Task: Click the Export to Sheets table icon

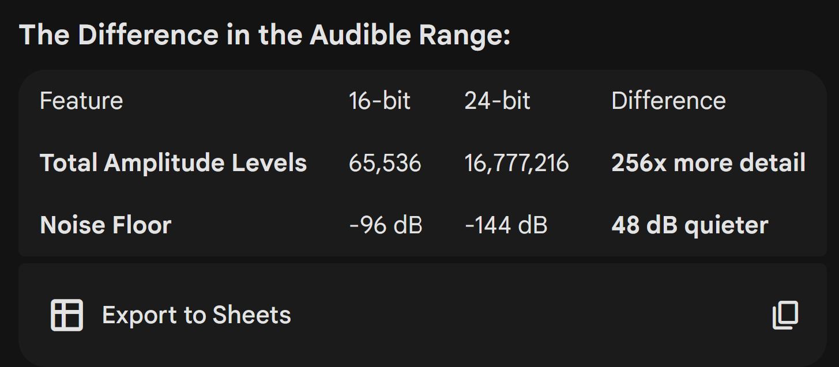Action: click(67, 315)
